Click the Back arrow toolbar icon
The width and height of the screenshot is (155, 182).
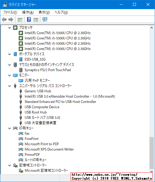point(4,19)
